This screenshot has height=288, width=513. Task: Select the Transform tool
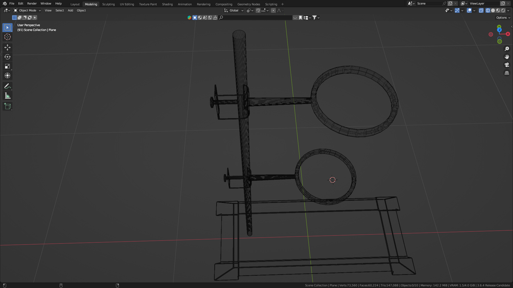(8, 75)
